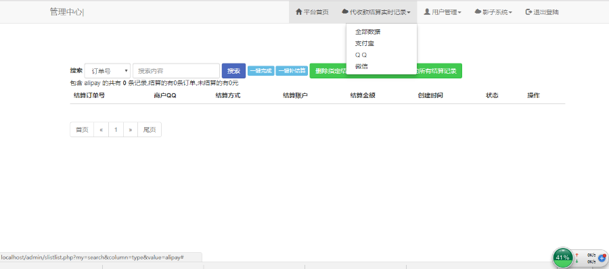609x269 pixels.
Task: Click the 结算账户 column header
Action: 296,95
